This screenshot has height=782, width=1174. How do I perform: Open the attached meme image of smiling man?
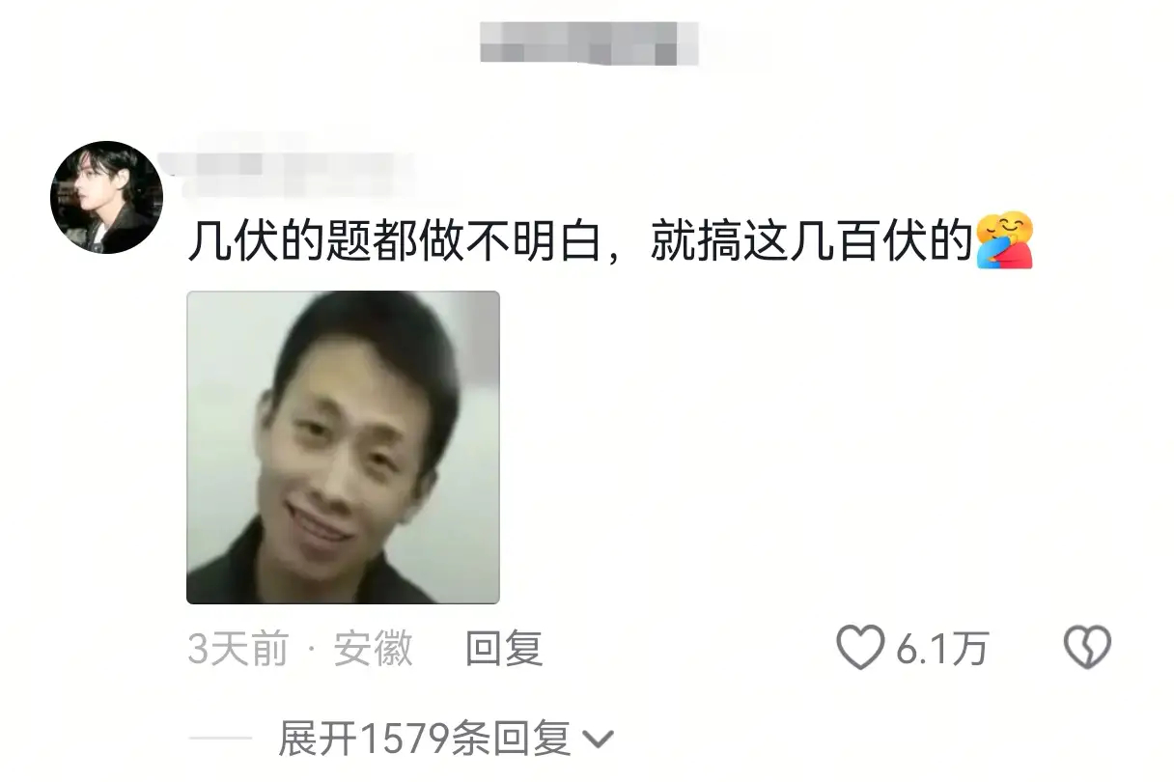click(x=343, y=447)
